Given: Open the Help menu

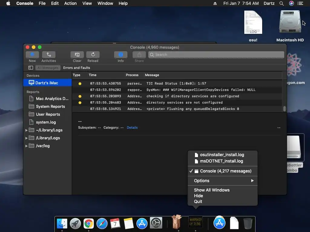Looking at the screenshot, I should click(123, 3).
